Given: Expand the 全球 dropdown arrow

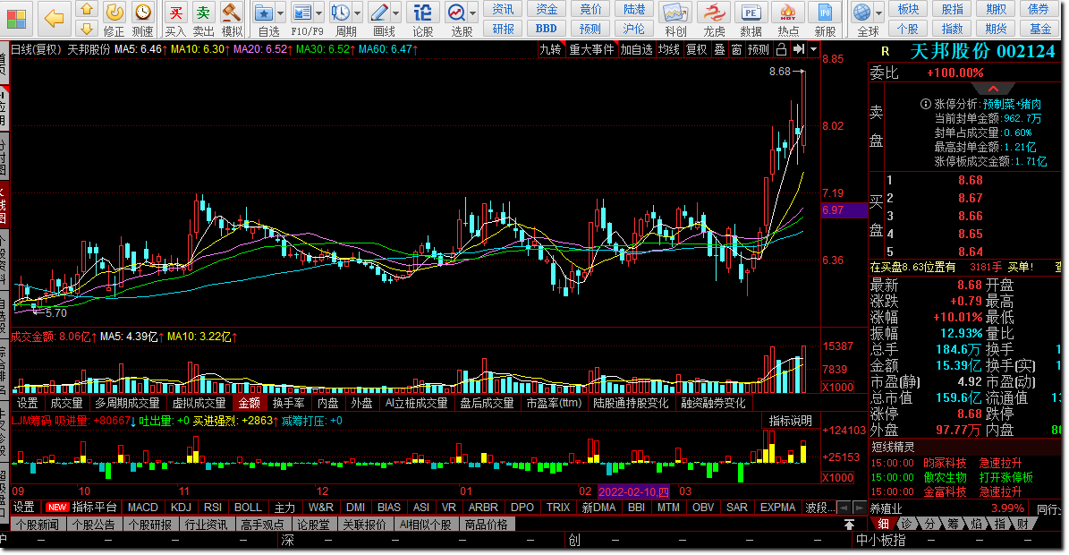Looking at the screenshot, I should pos(878,13).
